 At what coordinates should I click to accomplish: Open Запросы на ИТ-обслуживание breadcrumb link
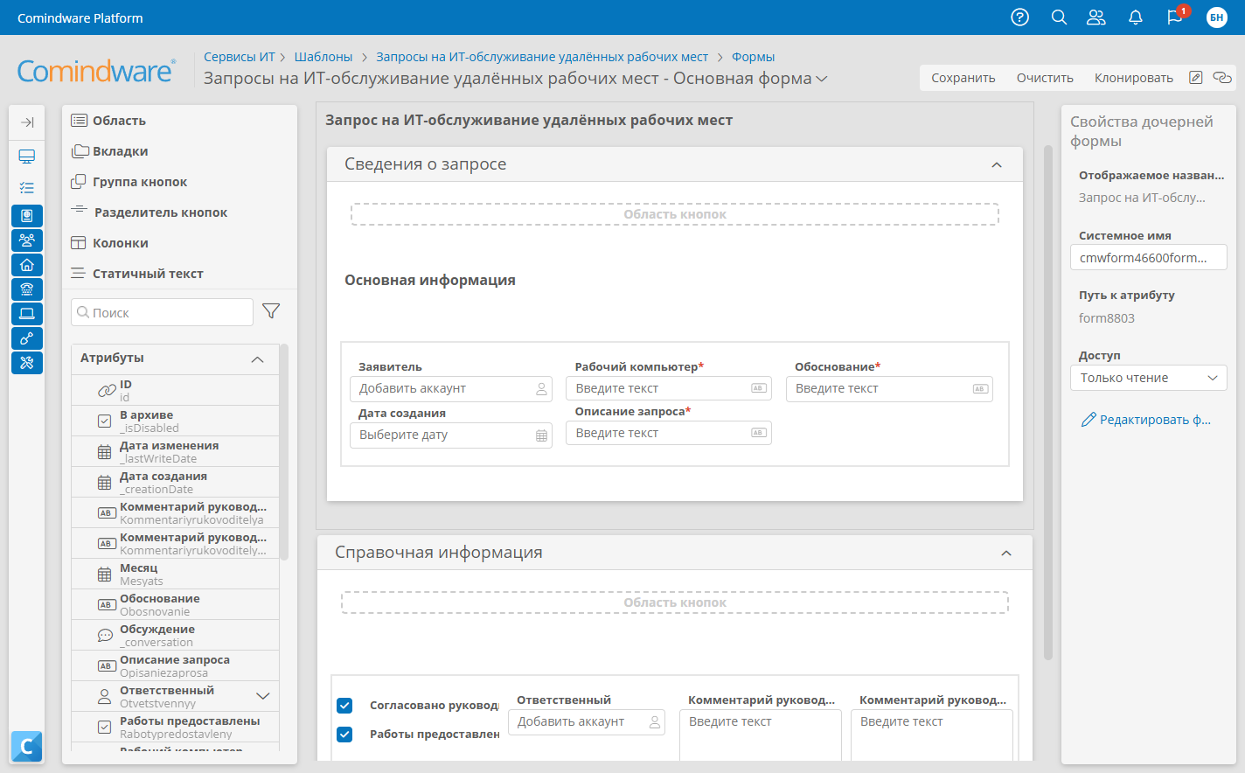pos(542,57)
